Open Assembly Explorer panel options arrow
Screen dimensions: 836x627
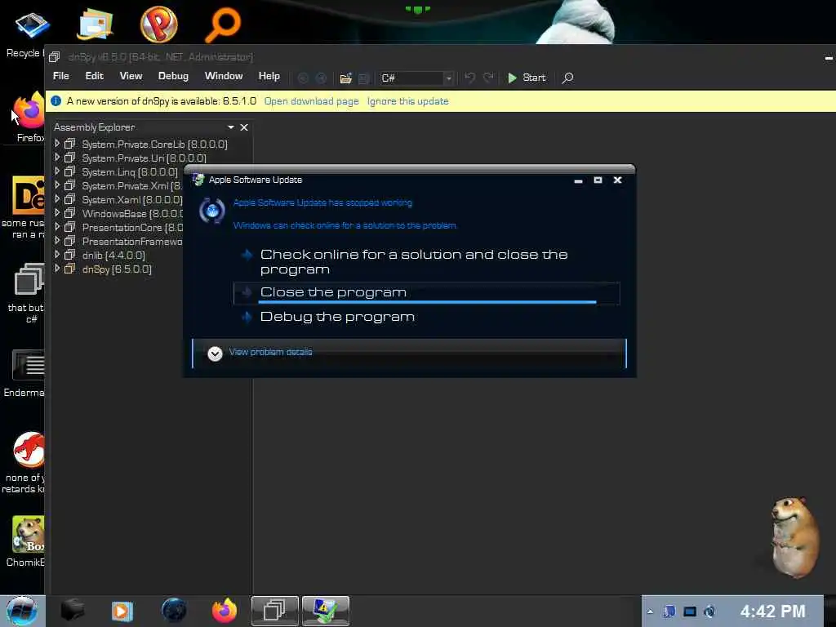click(x=231, y=127)
